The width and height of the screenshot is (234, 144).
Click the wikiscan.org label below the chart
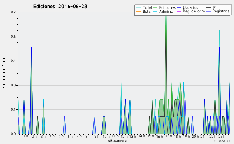click(117, 140)
